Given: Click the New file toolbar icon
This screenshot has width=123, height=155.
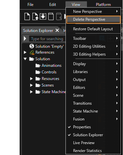Looking at the screenshot, I should [27, 16].
